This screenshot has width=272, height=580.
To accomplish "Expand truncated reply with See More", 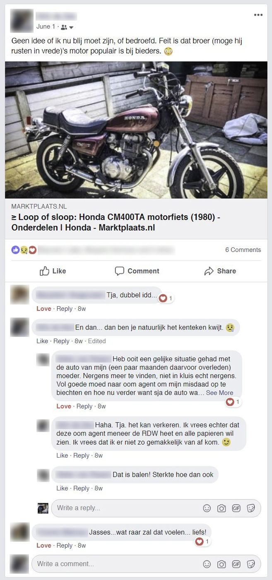I will [x=219, y=393].
